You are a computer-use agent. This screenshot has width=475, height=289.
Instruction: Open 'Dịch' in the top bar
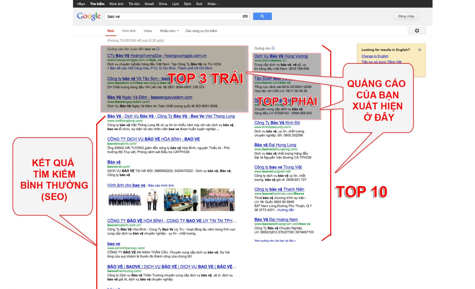[187, 4]
